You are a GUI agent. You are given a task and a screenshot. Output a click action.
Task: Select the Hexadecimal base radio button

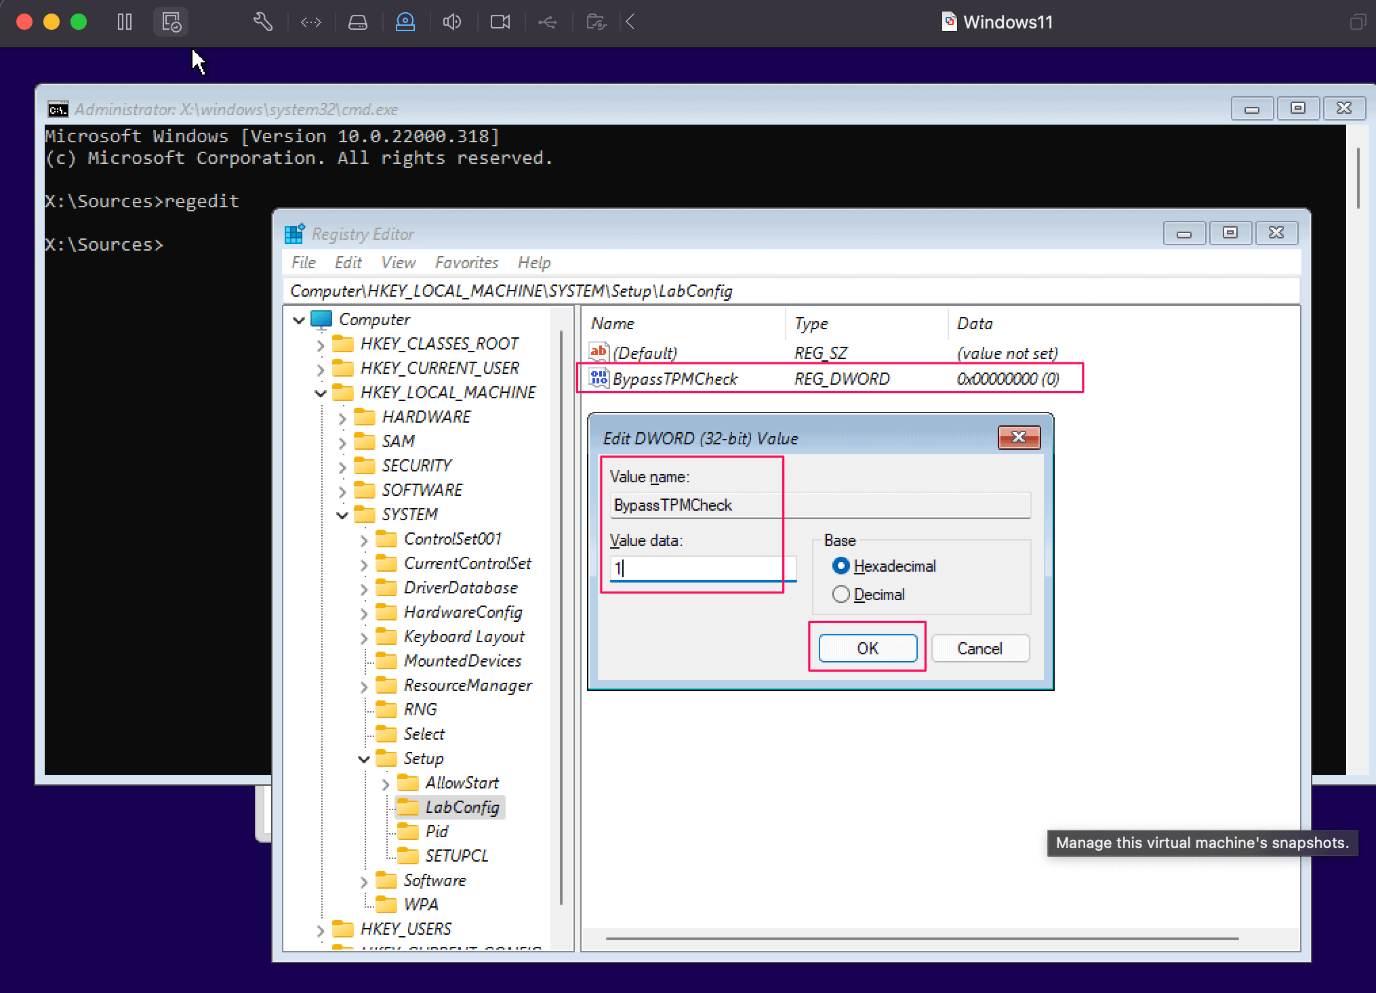[x=841, y=566]
